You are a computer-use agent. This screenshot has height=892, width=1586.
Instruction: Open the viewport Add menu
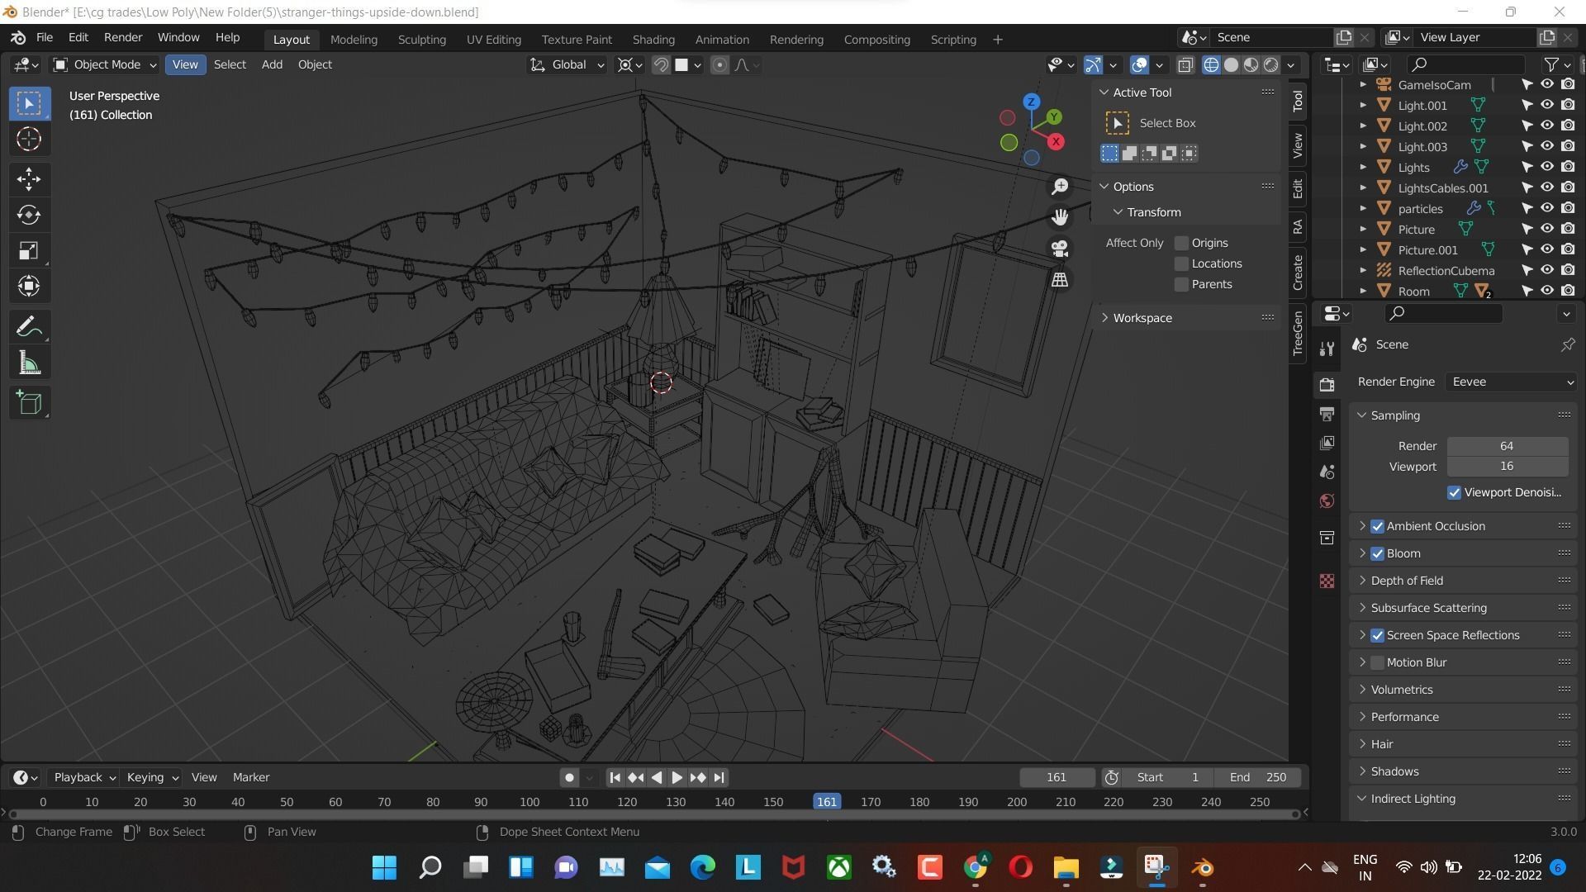pyautogui.click(x=272, y=64)
